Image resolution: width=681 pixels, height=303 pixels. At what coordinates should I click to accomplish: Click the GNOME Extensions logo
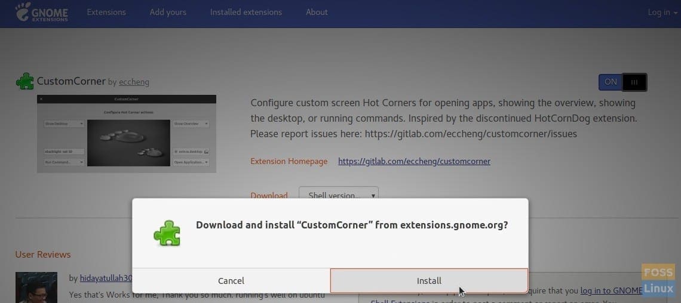click(x=42, y=12)
